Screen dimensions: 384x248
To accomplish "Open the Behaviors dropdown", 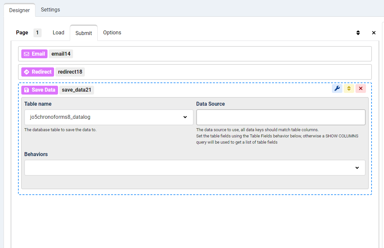I will pos(195,168).
